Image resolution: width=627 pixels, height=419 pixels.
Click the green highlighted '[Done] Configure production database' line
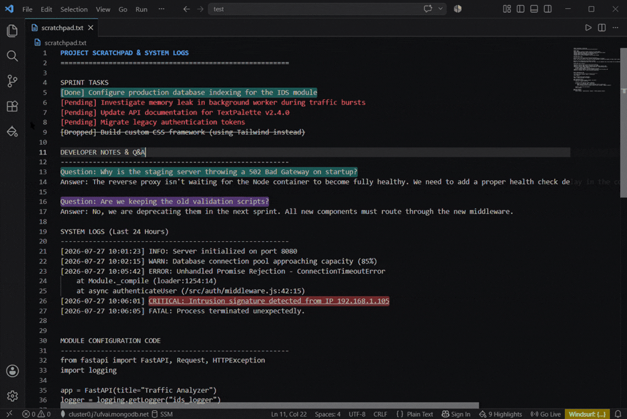[189, 92]
